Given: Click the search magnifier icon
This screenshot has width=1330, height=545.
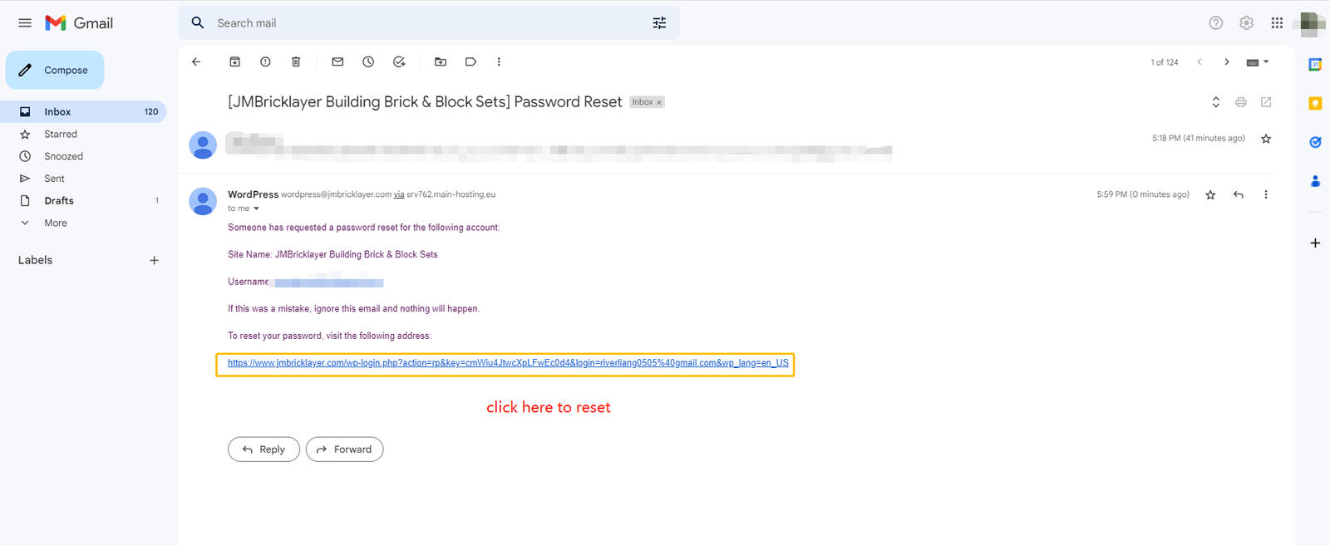Looking at the screenshot, I should tap(198, 23).
